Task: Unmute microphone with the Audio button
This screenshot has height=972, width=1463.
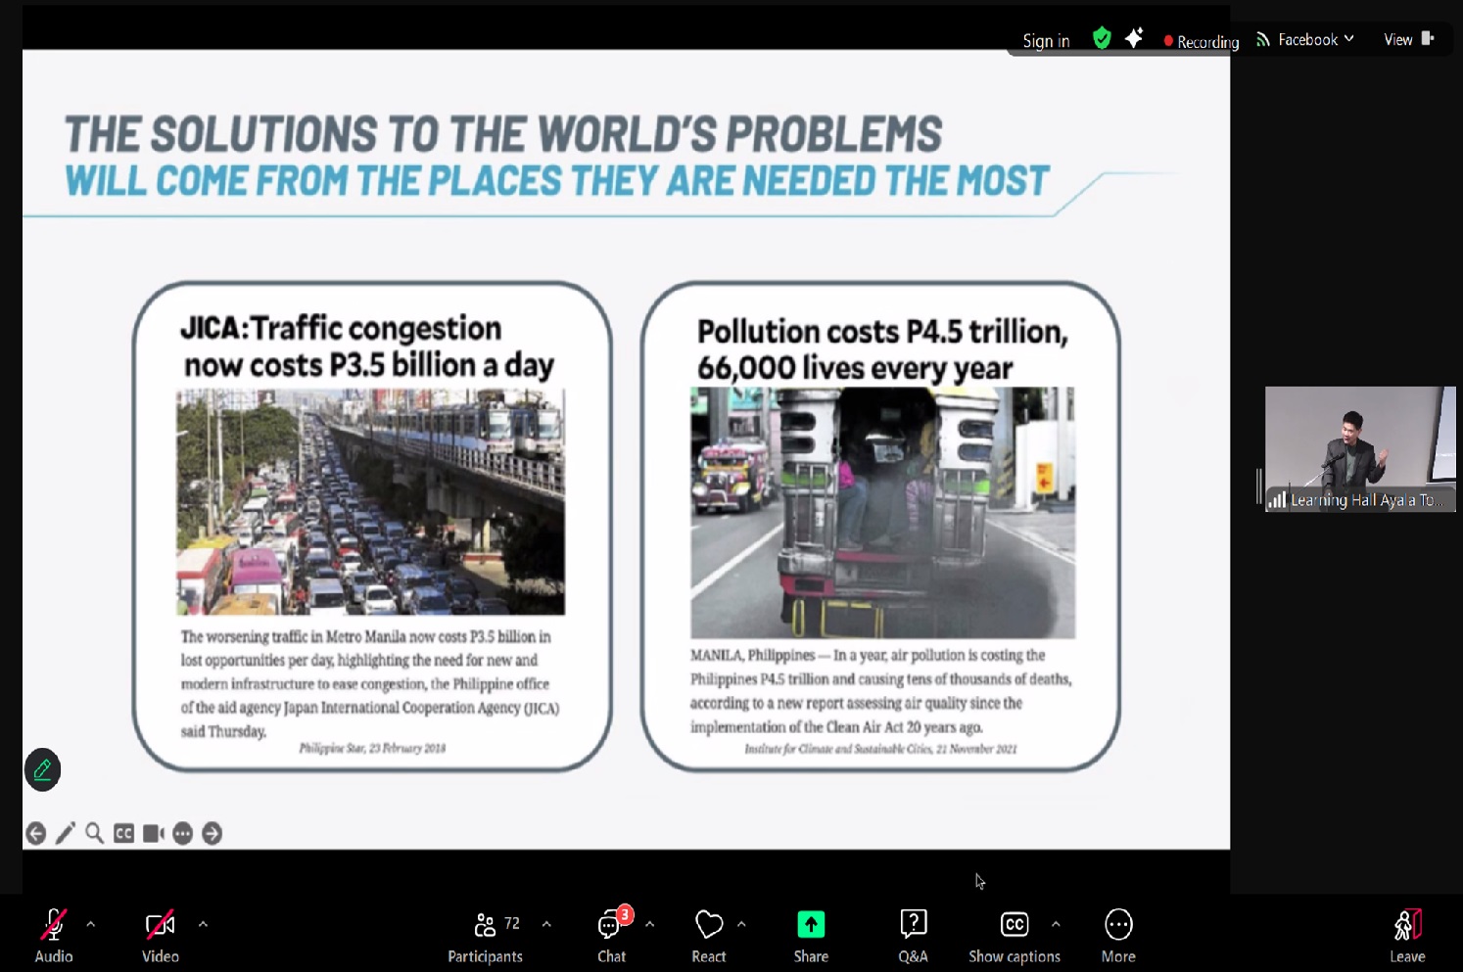Action: tap(54, 935)
